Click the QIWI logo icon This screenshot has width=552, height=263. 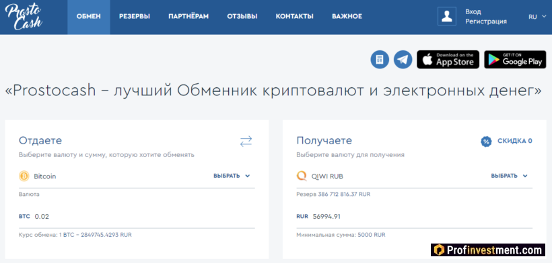click(x=302, y=176)
